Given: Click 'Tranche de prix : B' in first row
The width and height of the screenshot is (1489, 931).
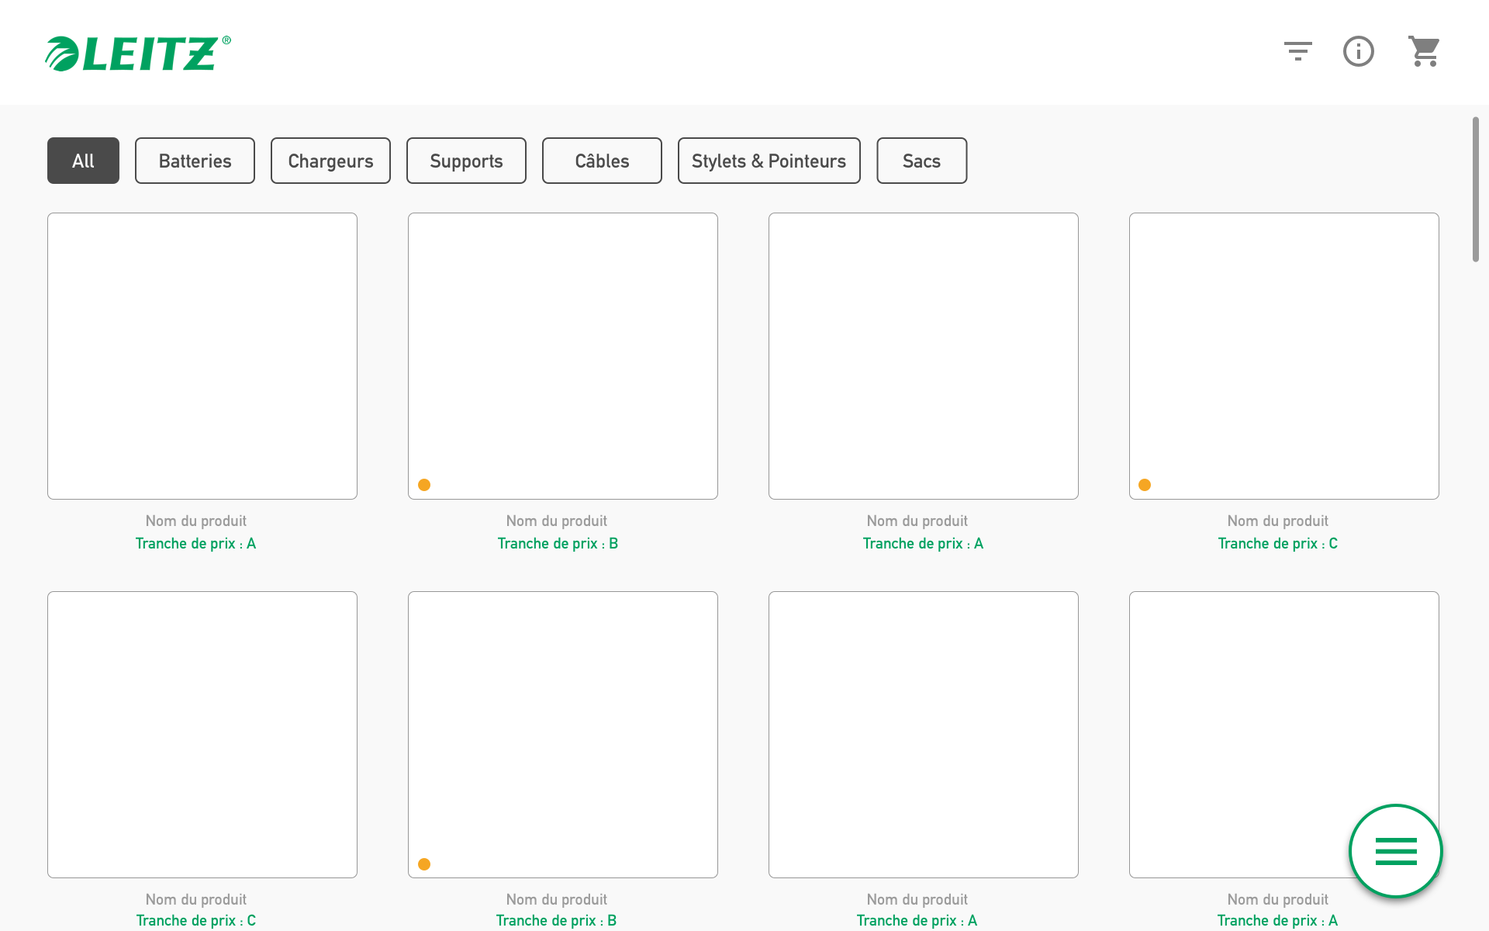Looking at the screenshot, I should click(558, 544).
